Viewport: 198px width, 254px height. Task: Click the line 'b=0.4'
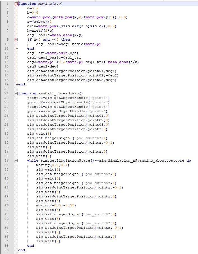[x=33, y=13]
